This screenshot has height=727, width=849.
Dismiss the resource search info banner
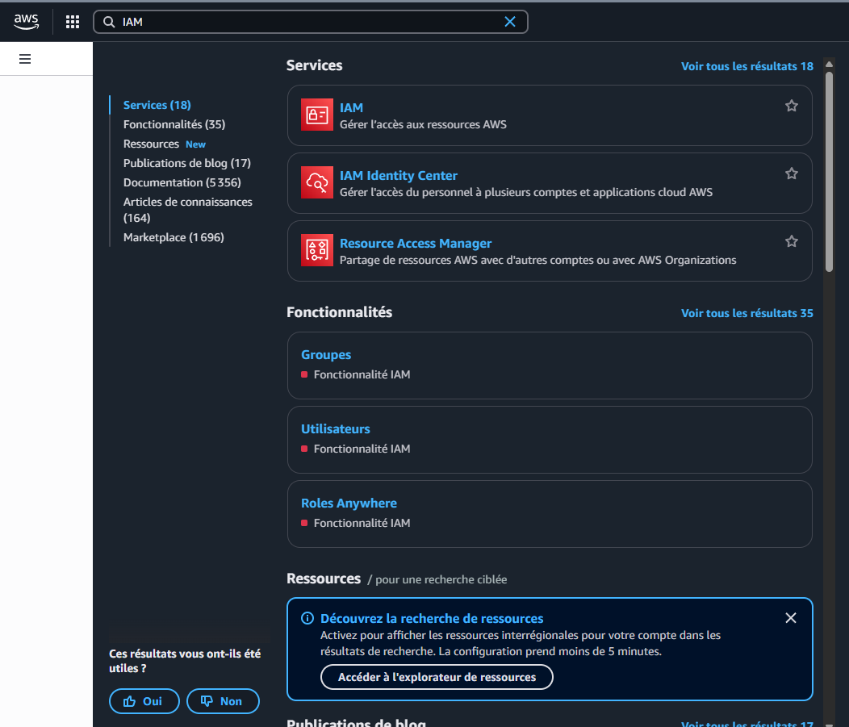791,618
